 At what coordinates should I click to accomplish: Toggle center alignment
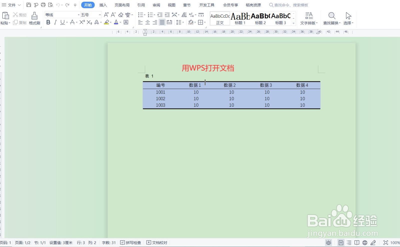pyautogui.click(x=148, y=22)
